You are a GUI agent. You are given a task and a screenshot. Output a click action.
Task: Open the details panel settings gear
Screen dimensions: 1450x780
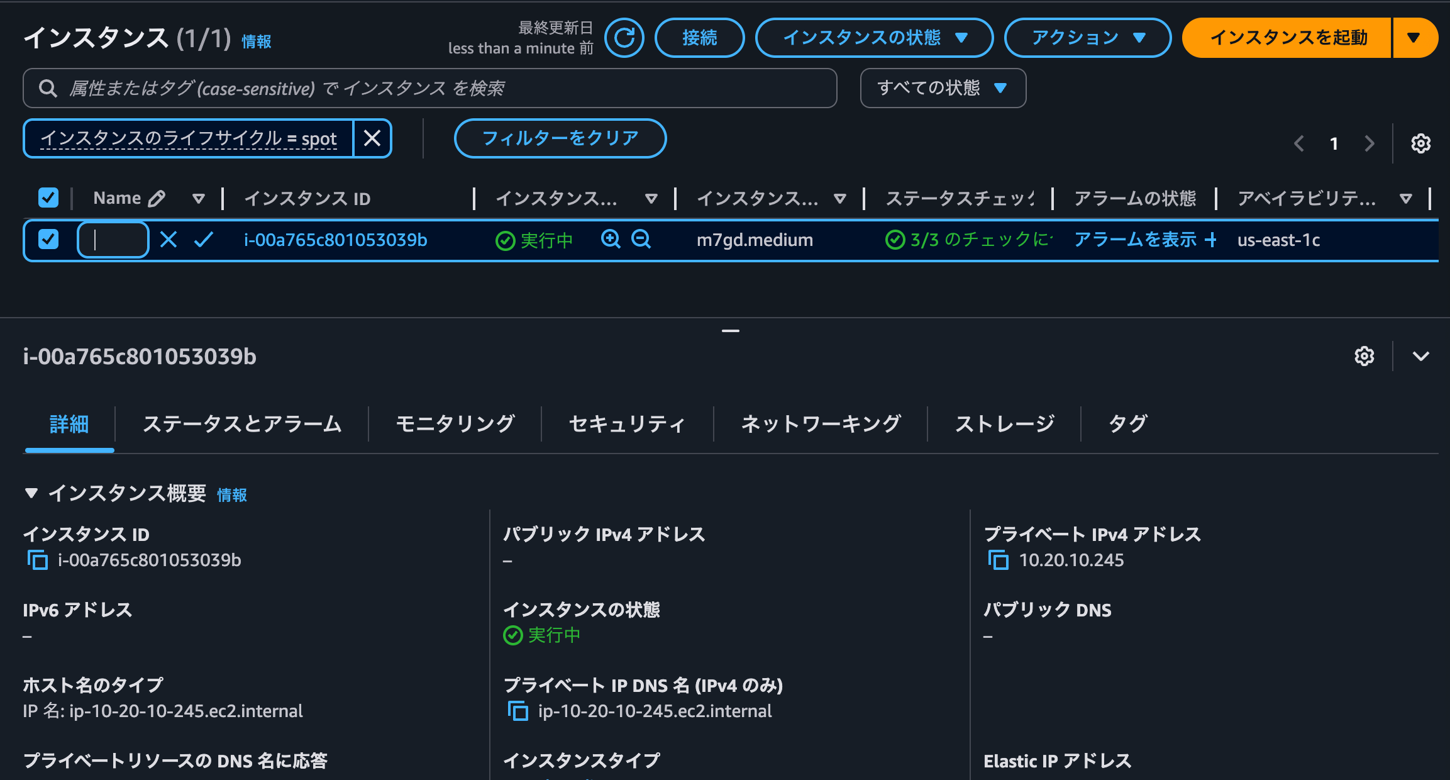tap(1364, 356)
